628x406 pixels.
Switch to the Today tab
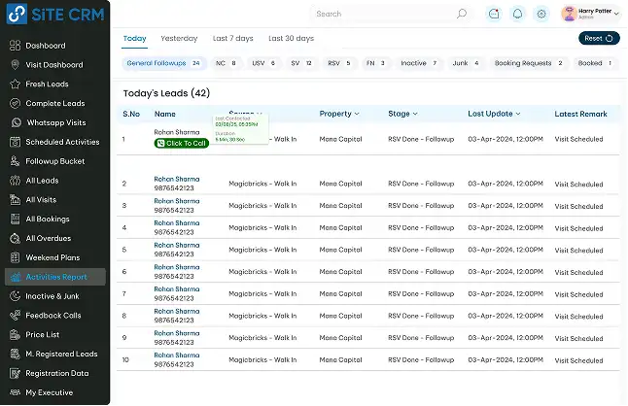[x=134, y=39]
